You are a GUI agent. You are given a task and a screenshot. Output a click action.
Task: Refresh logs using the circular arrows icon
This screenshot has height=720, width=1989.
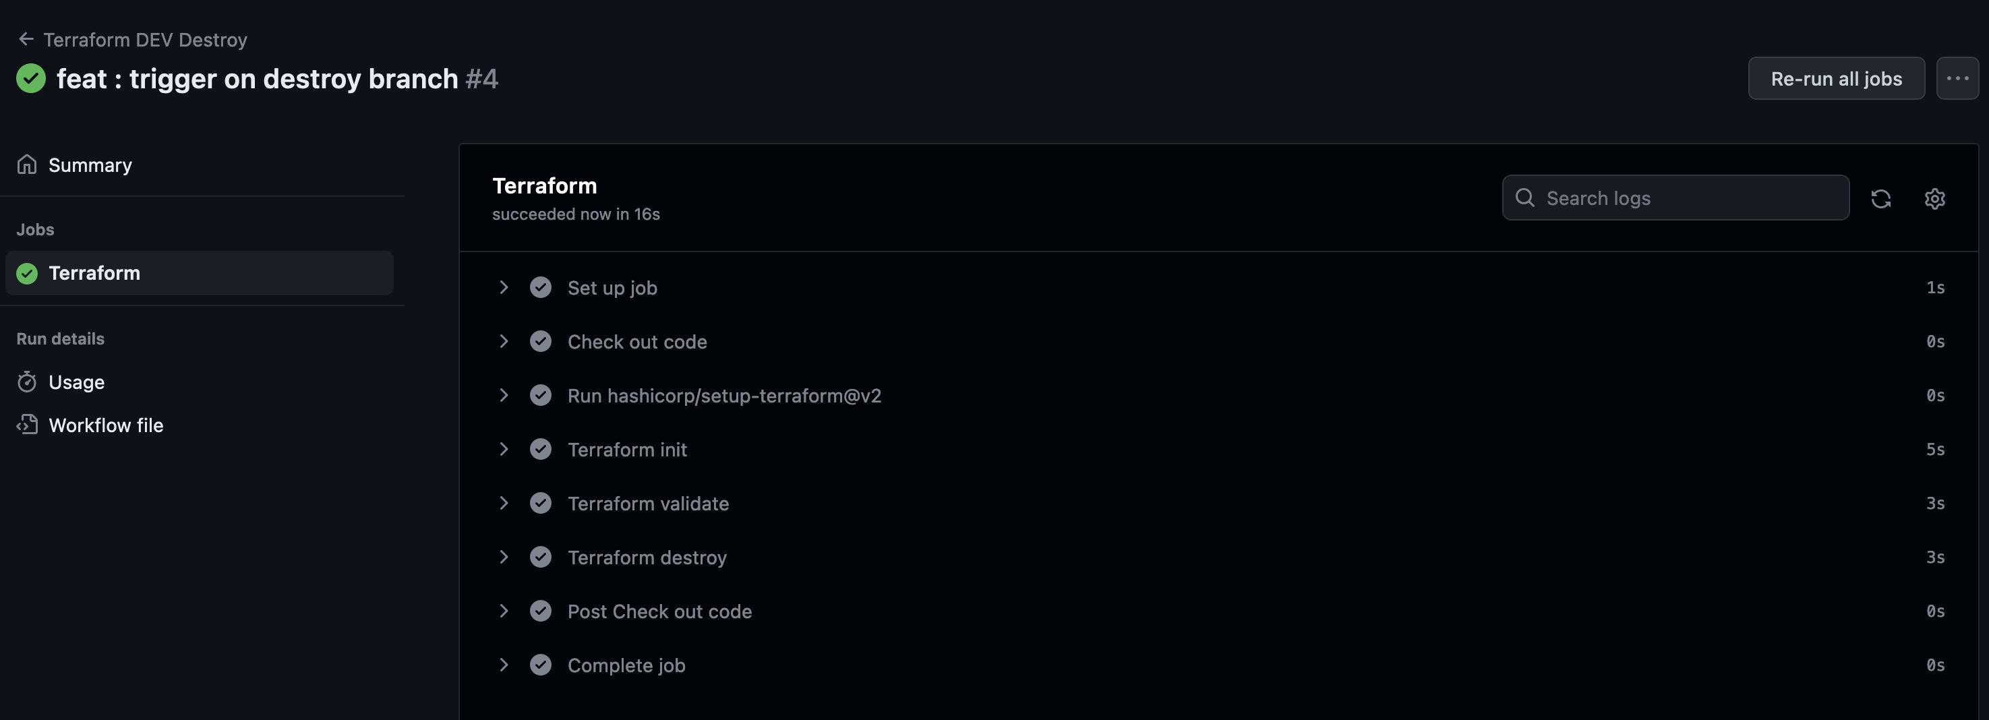[x=1881, y=198]
